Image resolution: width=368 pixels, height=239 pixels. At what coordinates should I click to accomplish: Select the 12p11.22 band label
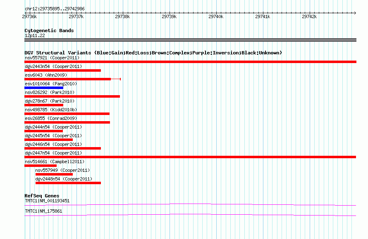[35, 35]
